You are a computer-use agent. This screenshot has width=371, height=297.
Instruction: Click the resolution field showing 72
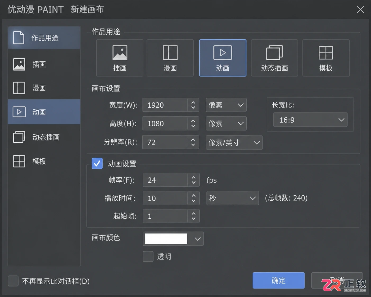point(165,142)
